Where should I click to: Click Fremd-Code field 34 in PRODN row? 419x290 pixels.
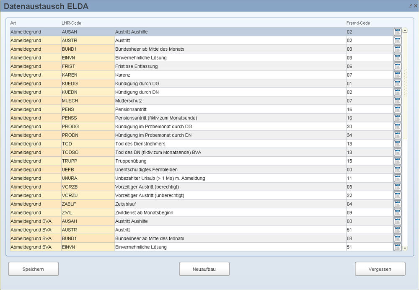(370, 135)
